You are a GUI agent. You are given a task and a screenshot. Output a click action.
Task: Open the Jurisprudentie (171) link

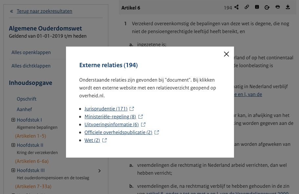[106, 109]
